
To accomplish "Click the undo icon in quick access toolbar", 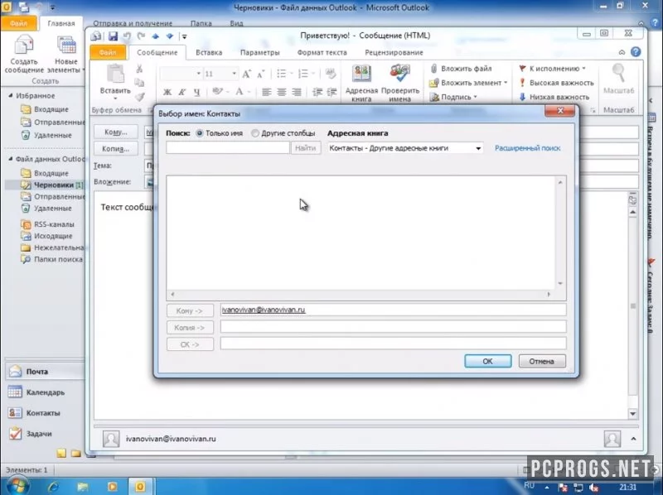I will (x=127, y=36).
